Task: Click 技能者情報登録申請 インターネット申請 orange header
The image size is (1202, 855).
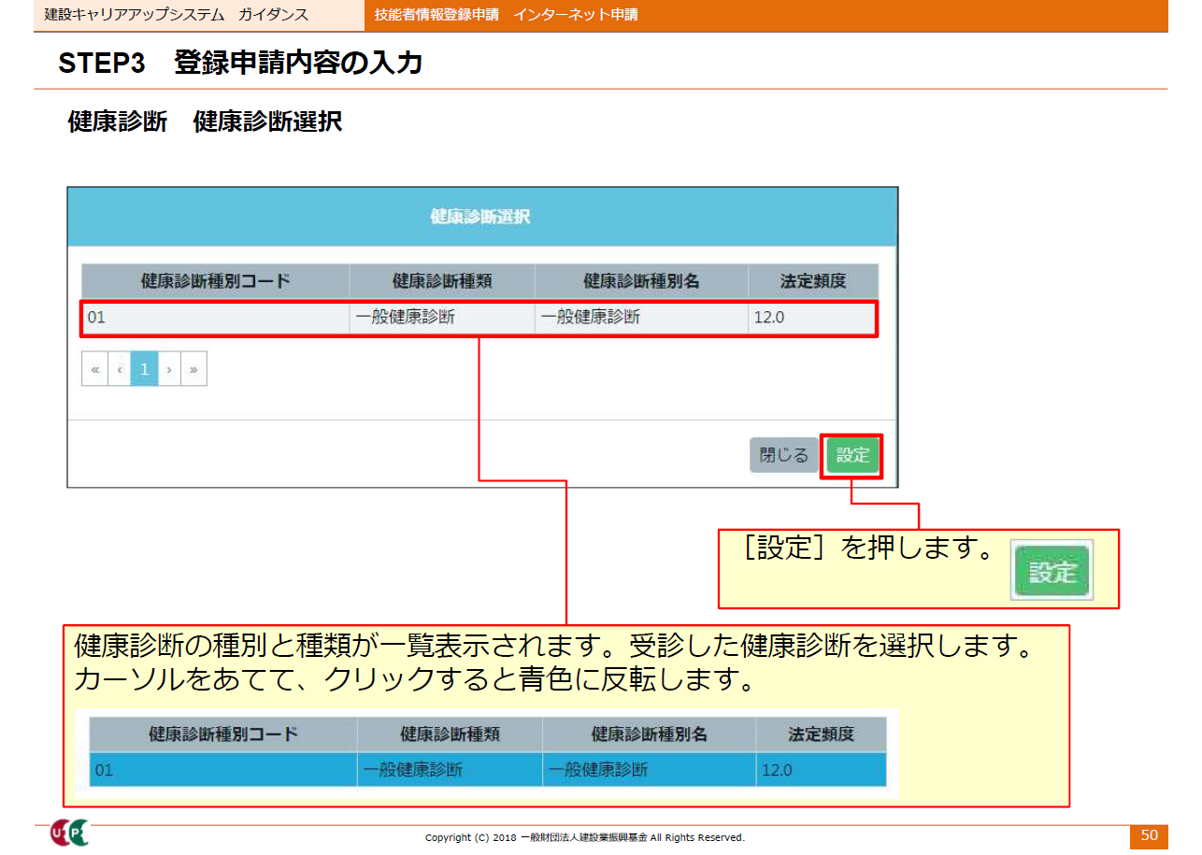Action: click(506, 15)
